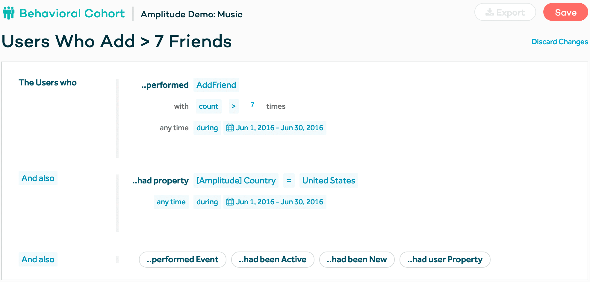Open the 'any time' selector for property
This screenshot has height=282, width=590.
pyautogui.click(x=171, y=202)
